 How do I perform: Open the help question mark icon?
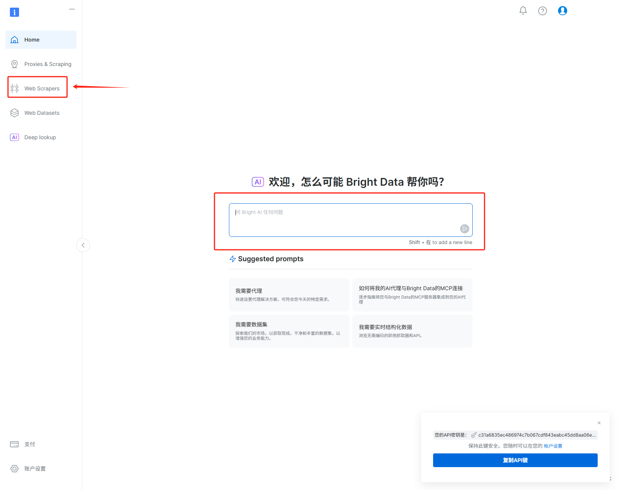click(542, 11)
